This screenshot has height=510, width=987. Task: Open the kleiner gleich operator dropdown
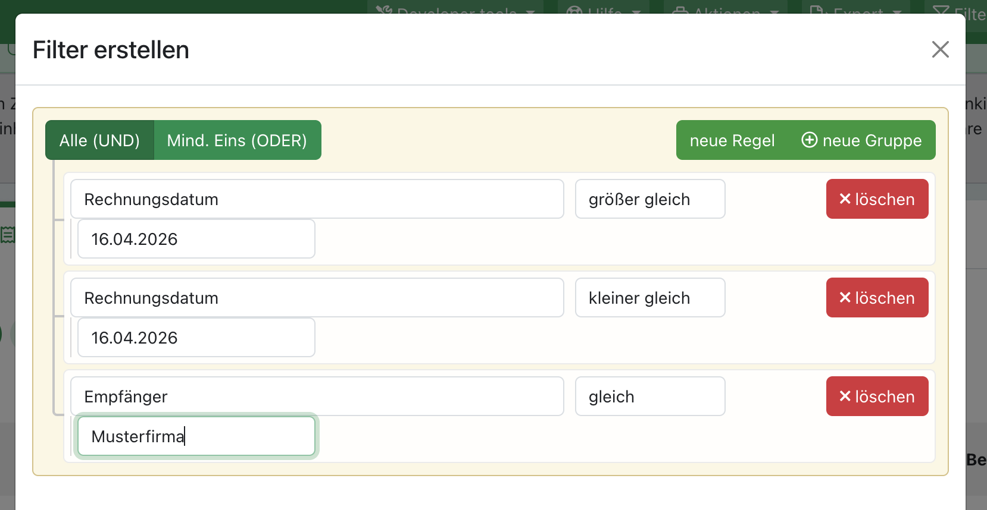649,298
